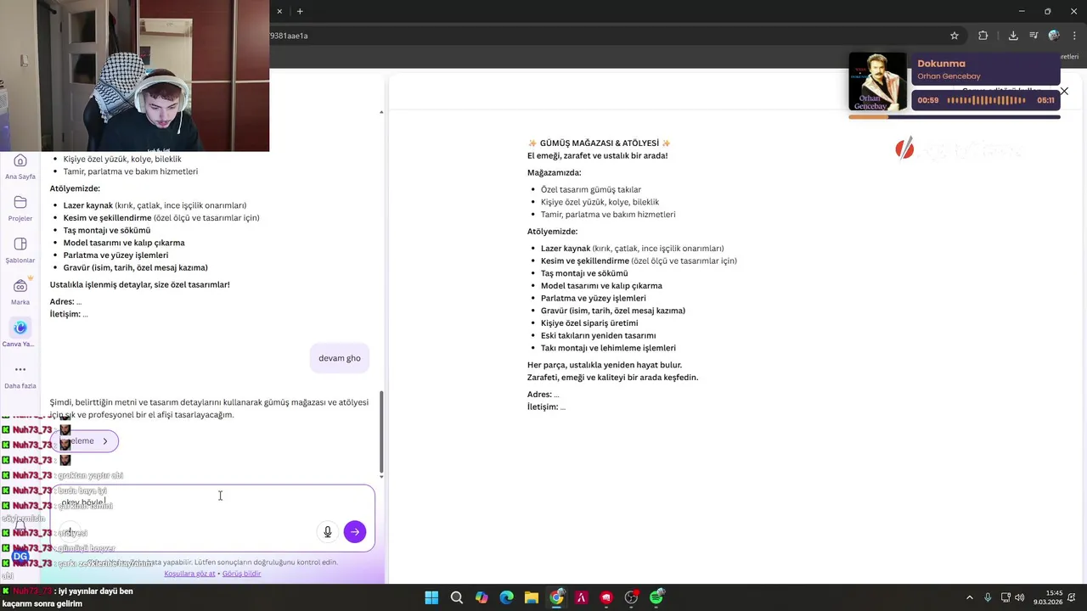The image size is (1087, 611).
Task: Click 'Gravür' line in chat panel
Action: [136, 268]
